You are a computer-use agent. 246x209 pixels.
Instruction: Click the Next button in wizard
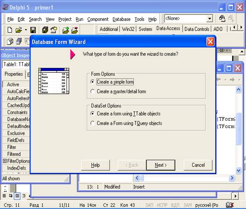click(160, 165)
